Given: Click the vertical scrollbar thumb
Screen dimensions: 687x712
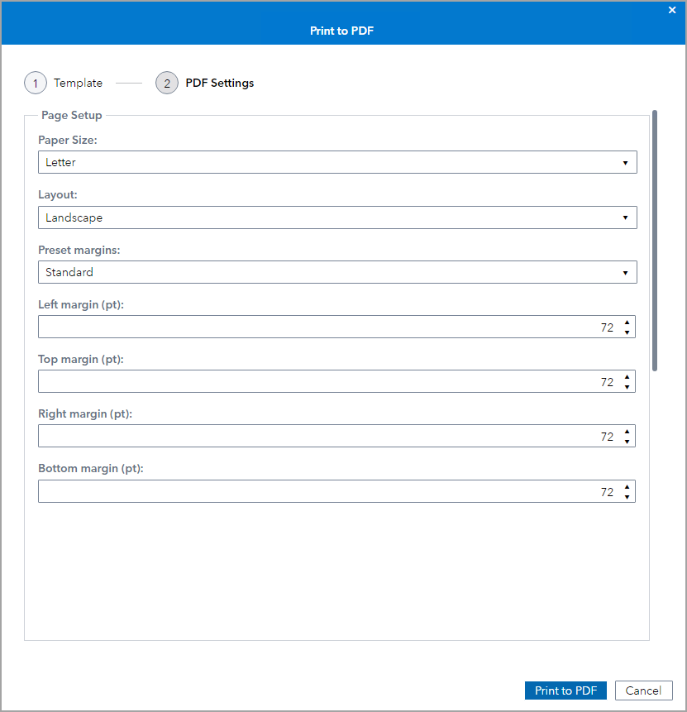Looking at the screenshot, I should click(655, 240).
